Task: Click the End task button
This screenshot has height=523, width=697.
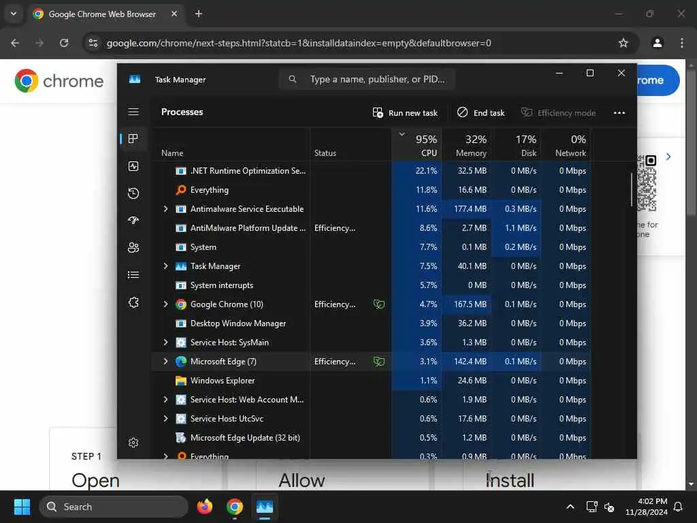Action: coord(481,113)
